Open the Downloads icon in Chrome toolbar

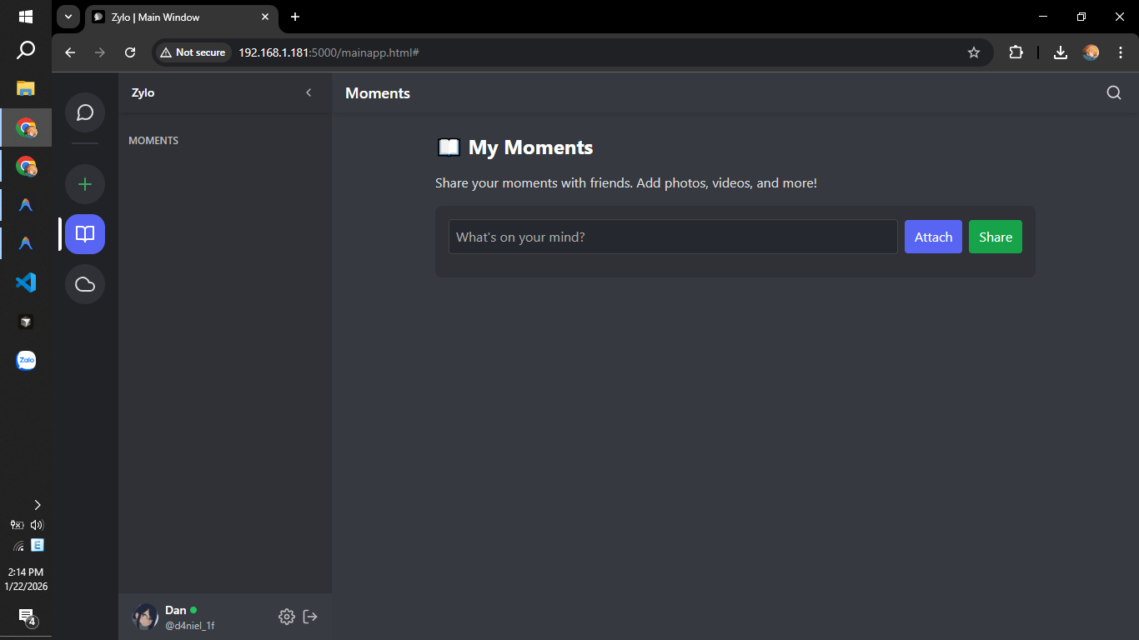click(1060, 52)
